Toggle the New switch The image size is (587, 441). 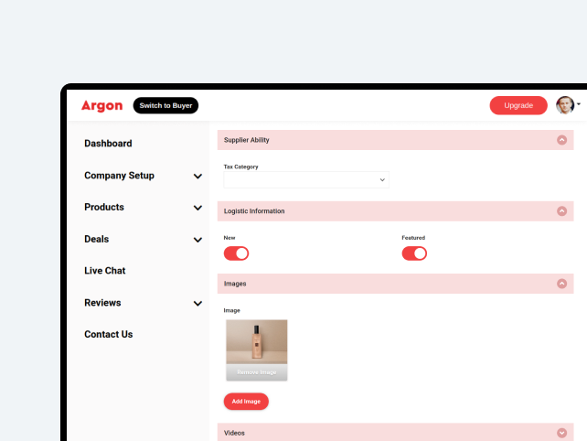[236, 253]
